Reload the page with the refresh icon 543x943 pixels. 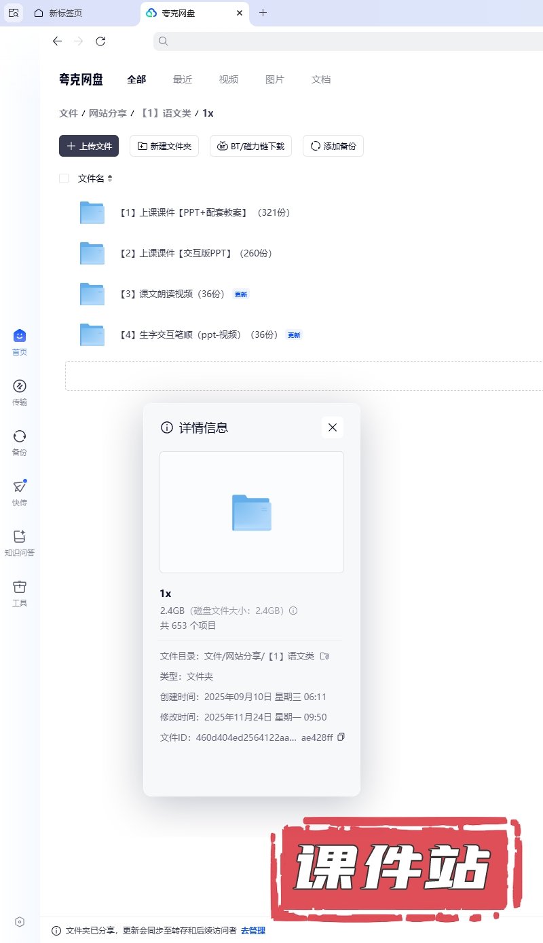tap(100, 41)
